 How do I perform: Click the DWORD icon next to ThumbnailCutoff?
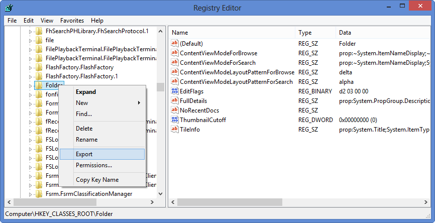pyautogui.click(x=175, y=120)
